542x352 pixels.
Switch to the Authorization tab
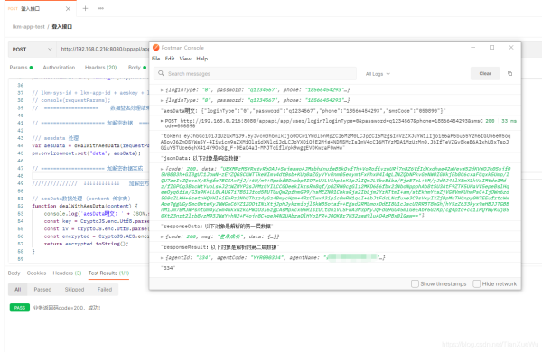pos(59,68)
